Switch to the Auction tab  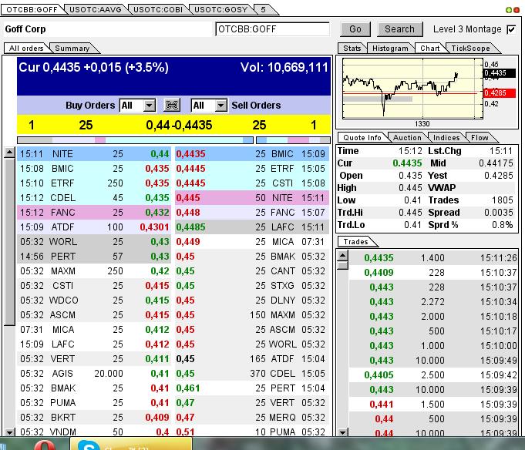pos(407,137)
